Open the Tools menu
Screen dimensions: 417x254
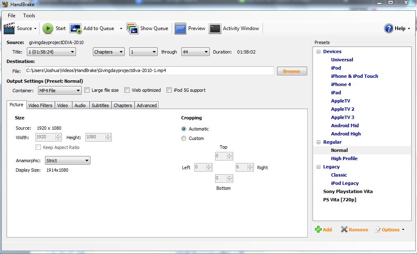tap(29, 15)
